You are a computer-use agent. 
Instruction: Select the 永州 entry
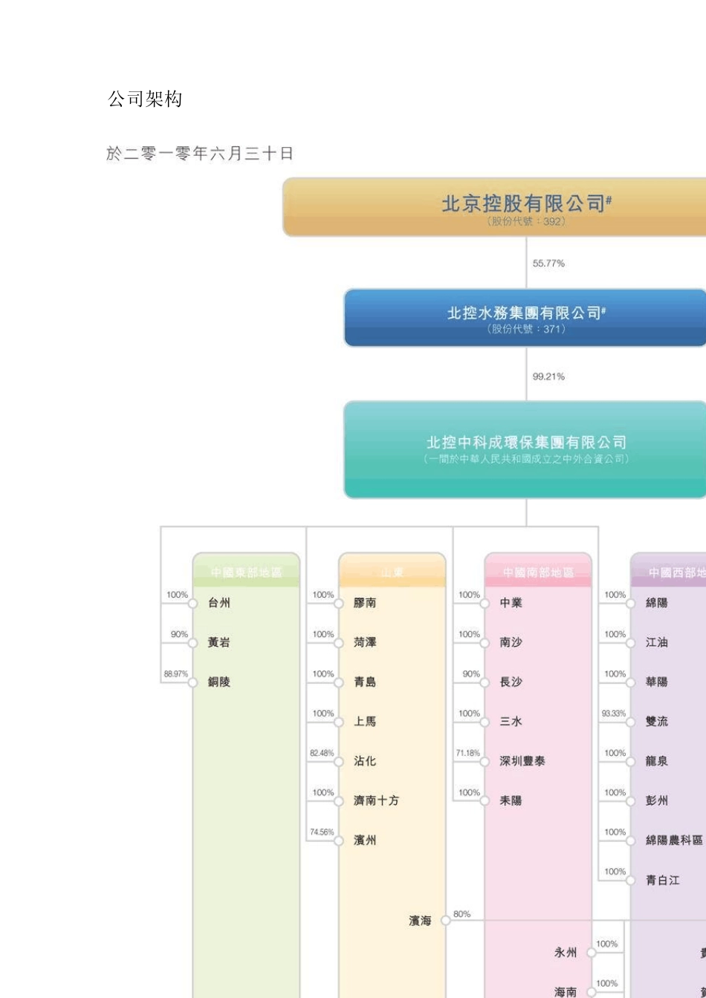[x=566, y=953]
